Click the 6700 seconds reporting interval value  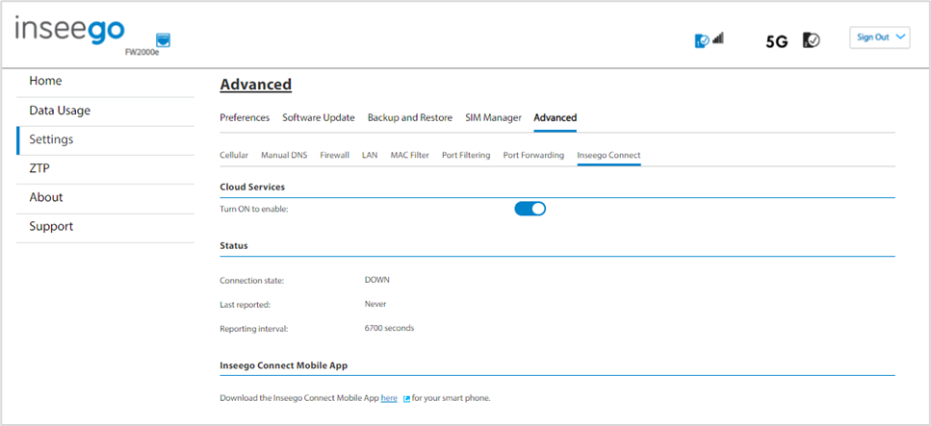(390, 328)
